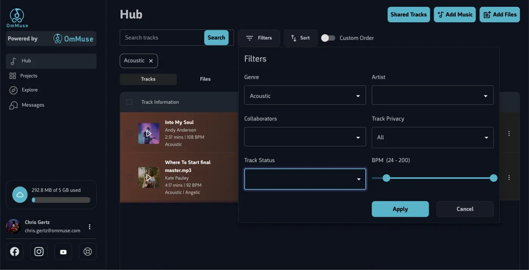Switch to the Files tab
This screenshot has height=270, width=529.
click(x=205, y=79)
